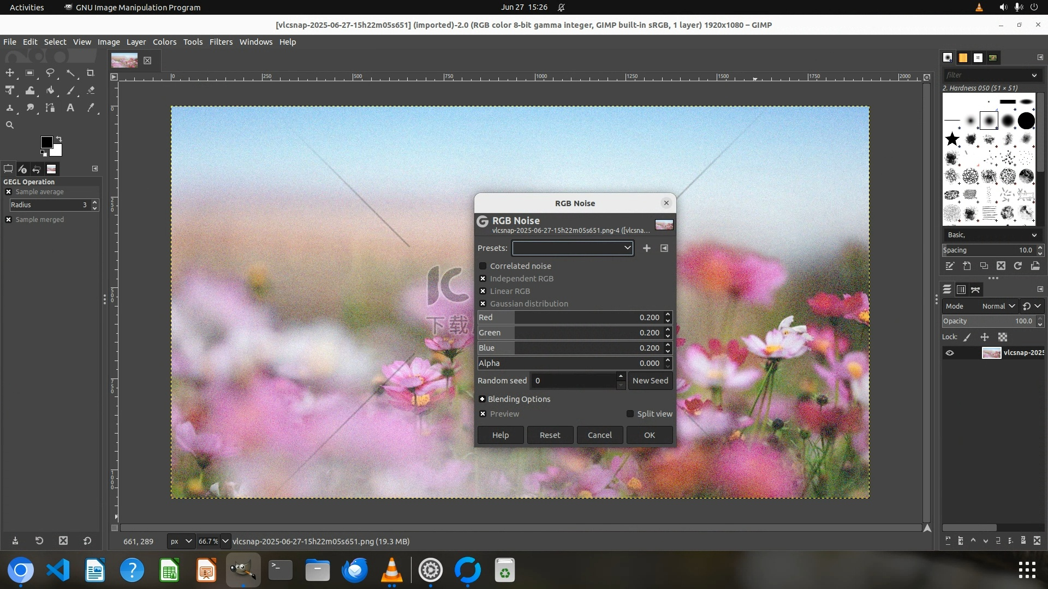1048x589 pixels.
Task: Enable the Correlated noise checkbox
Action: click(483, 266)
